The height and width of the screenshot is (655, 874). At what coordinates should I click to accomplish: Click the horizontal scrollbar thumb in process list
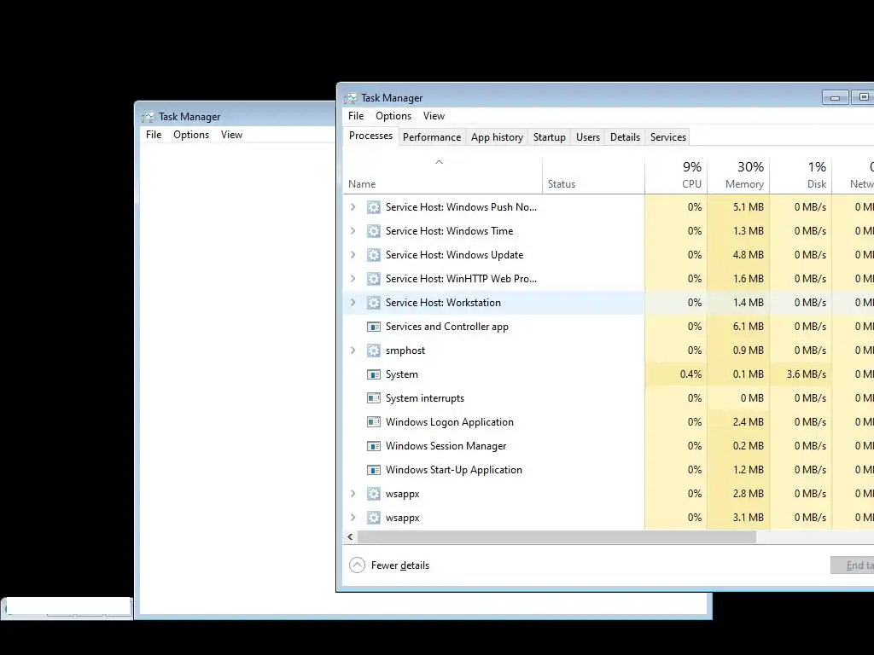(556, 537)
